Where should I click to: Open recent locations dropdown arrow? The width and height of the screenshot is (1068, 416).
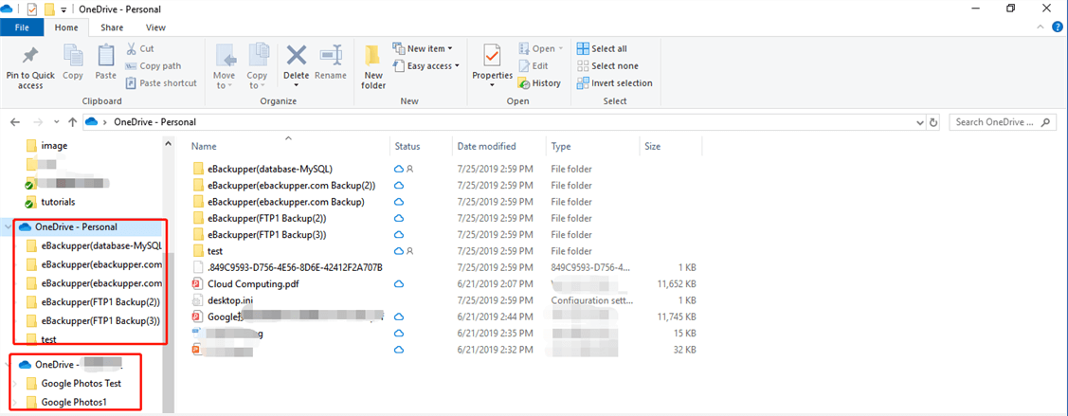[x=57, y=122]
